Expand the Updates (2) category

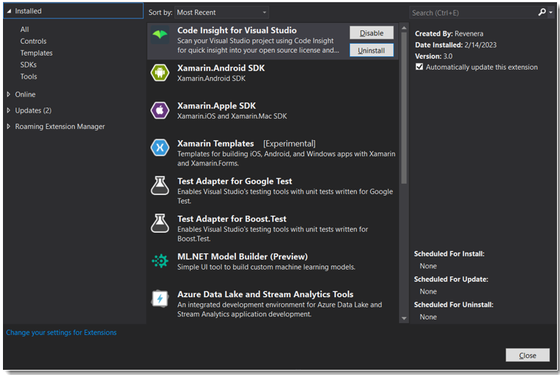pos(9,110)
